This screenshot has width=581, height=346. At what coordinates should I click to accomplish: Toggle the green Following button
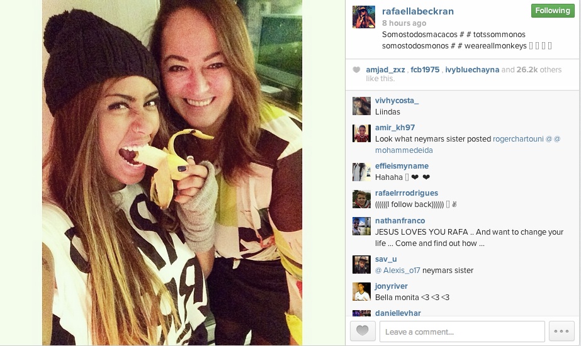pos(553,11)
